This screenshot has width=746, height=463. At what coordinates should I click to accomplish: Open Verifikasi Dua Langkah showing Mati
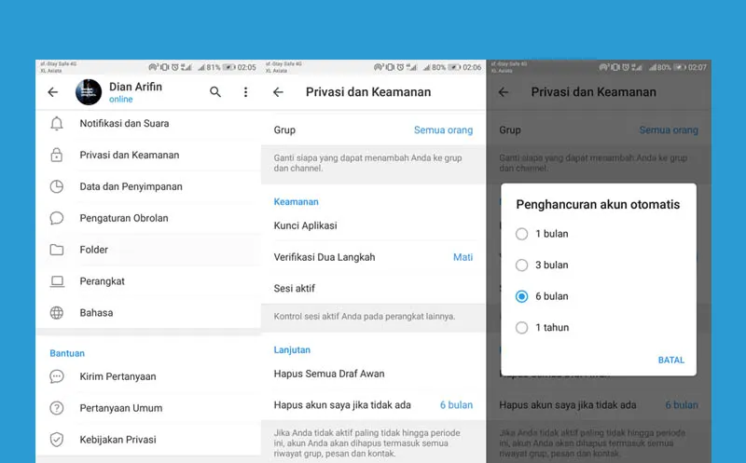pos(373,257)
